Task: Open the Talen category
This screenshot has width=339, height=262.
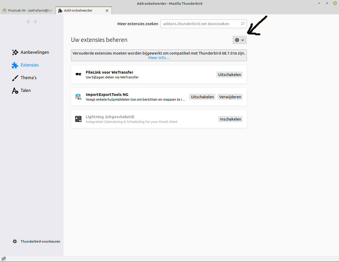Action: click(x=21, y=91)
